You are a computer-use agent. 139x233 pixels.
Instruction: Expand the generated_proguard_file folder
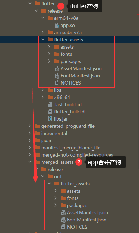[30, 126]
